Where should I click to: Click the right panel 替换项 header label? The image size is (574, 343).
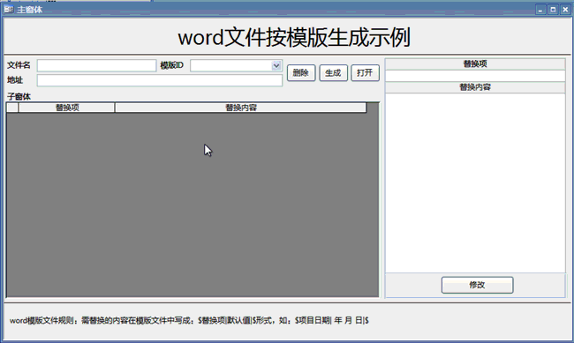pos(475,64)
